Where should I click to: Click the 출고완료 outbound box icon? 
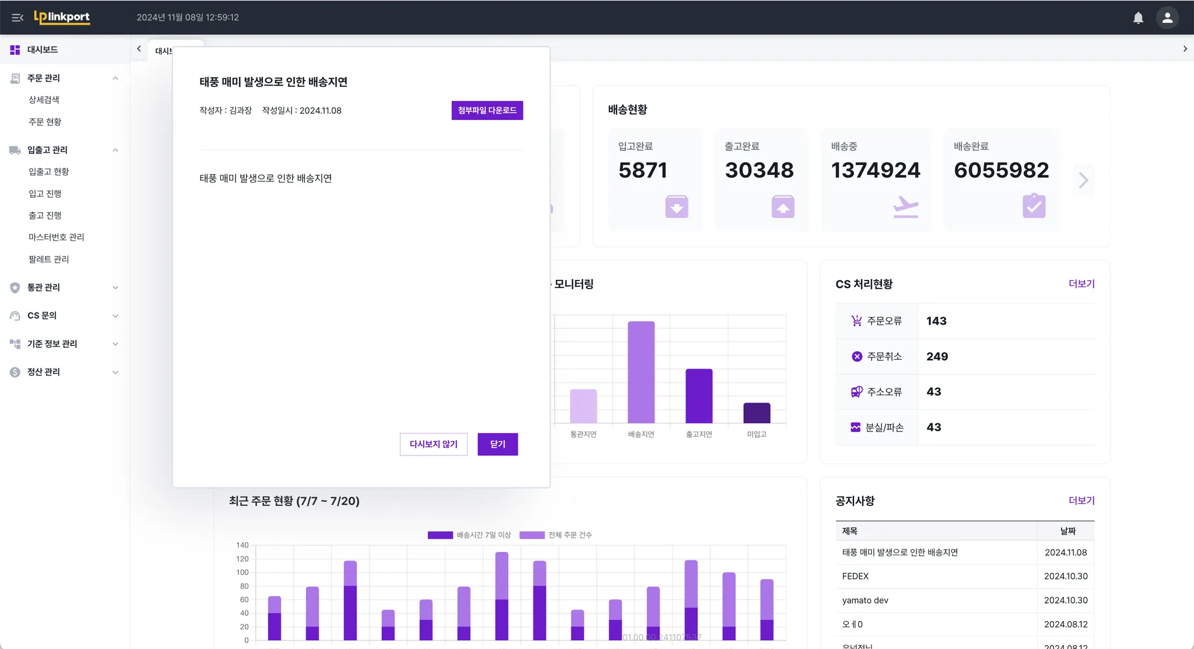pyautogui.click(x=783, y=207)
